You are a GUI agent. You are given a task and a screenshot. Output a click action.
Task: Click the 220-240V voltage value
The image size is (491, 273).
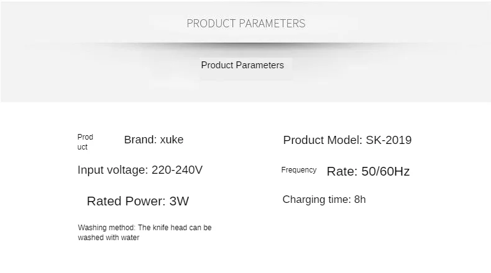[x=177, y=170]
